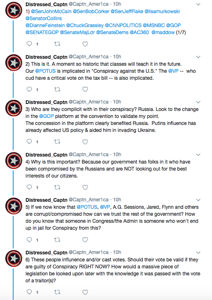
Task: Retweet tweet numbered 5 about A.G. Sessions
Action: point(57,240)
